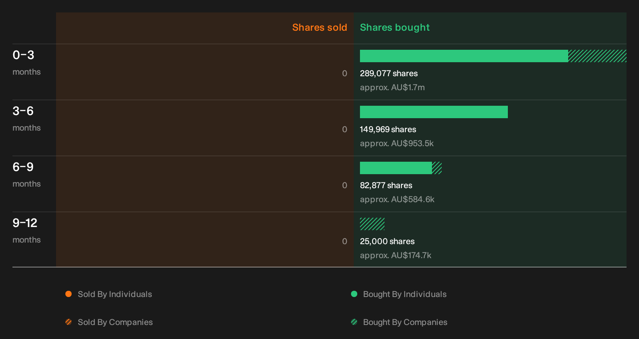Click the Shares sold column header
The height and width of the screenshot is (339, 639).
click(x=319, y=28)
